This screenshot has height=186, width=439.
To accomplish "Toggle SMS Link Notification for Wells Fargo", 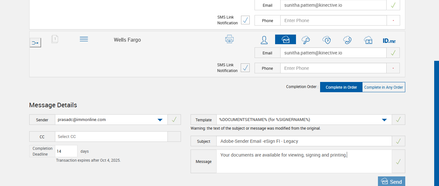I will click(x=245, y=68).
